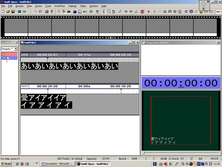Image resolution: width=222 pixels, height=167 pixels.
Task: Toggle the PROOF indicator in the status bar
Action: [215, 158]
